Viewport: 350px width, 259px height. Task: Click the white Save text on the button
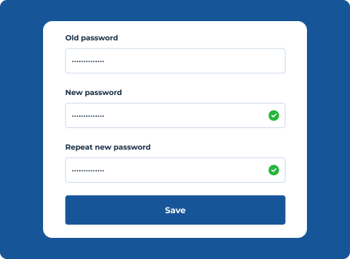click(x=175, y=210)
